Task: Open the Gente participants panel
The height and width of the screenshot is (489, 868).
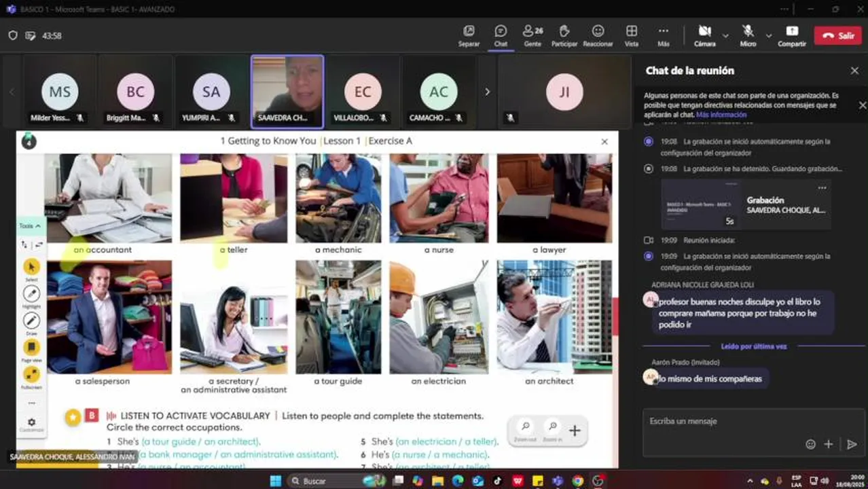Action: [x=532, y=35]
